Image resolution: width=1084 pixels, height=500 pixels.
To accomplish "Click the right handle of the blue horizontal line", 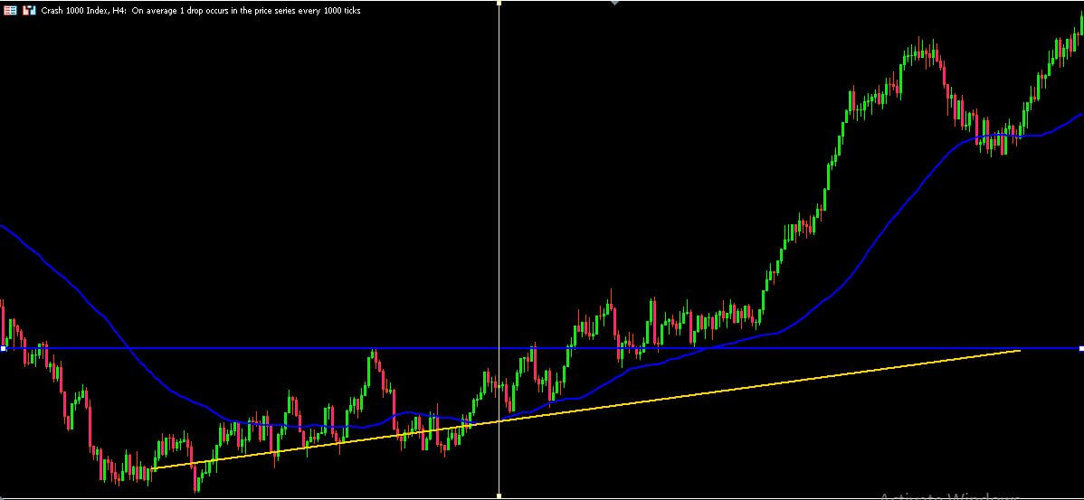I will pos(1080,348).
